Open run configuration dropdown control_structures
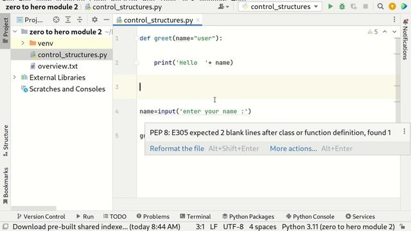This screenshot has width=411, height=231. click(280, 6)
